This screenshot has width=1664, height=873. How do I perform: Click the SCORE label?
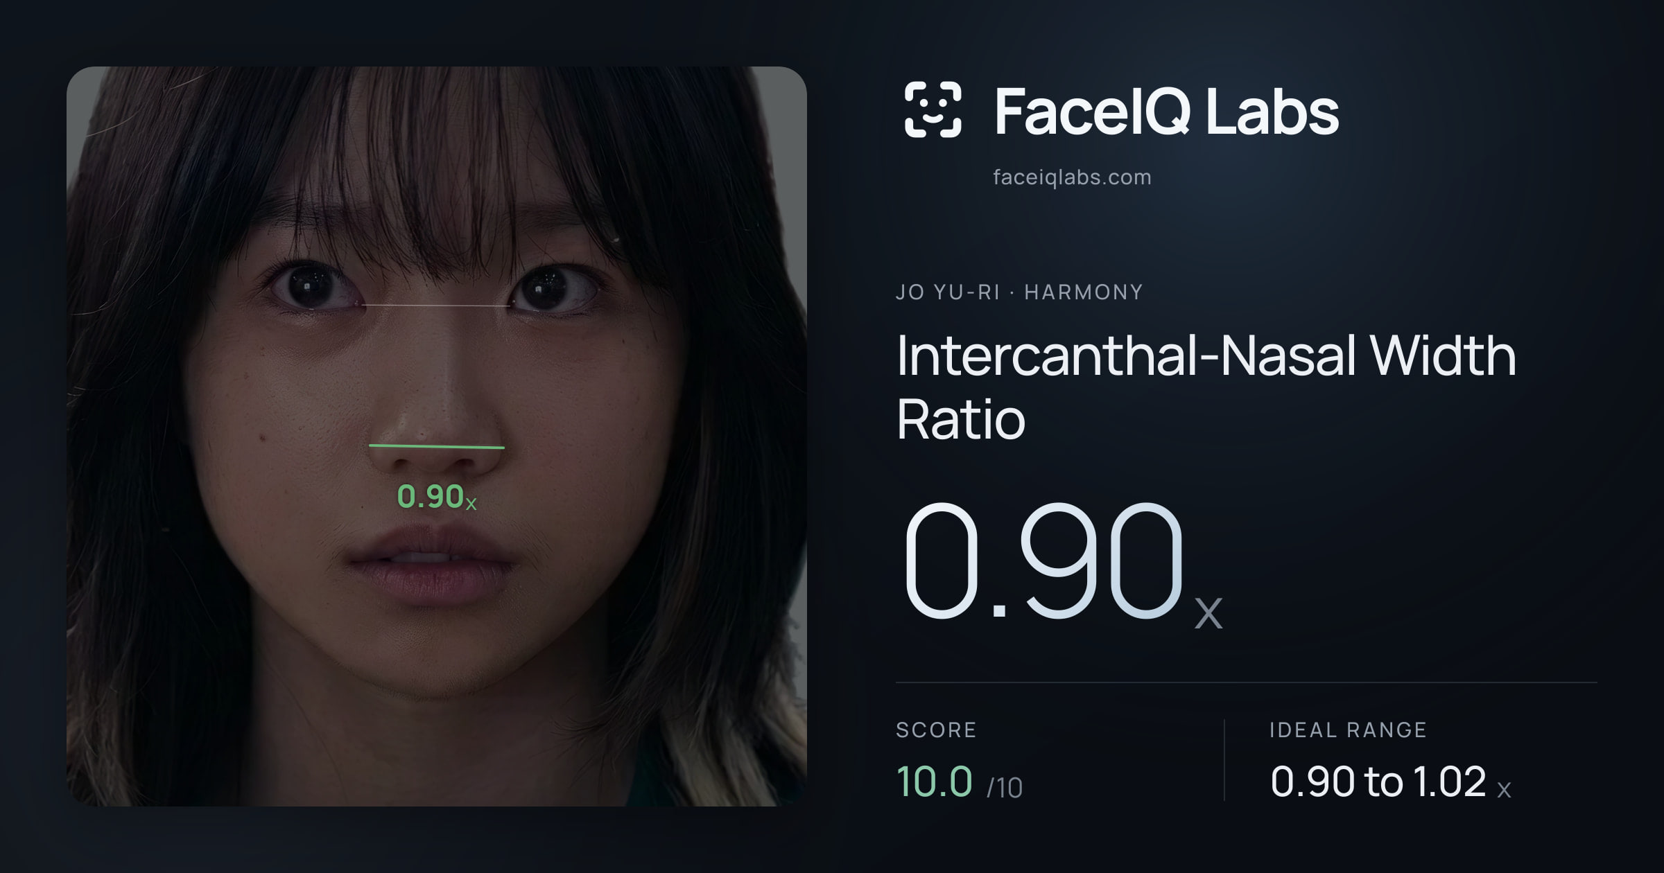point(936,730)
